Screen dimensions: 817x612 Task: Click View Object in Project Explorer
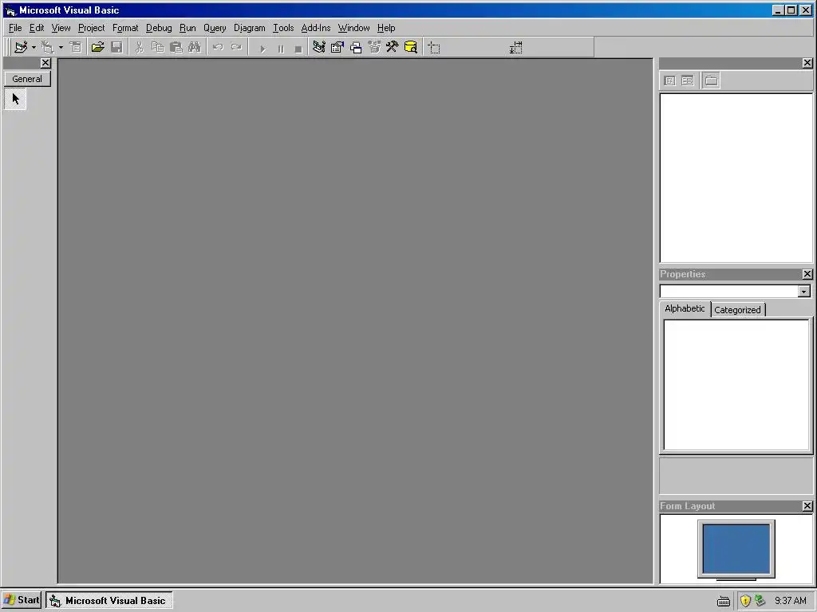pos(687,80)
